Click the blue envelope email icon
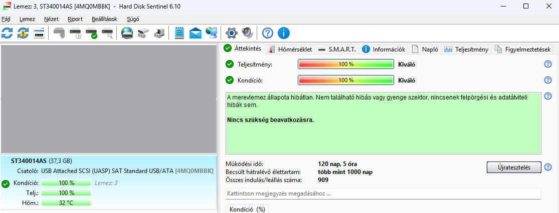This screenshot has width=559, height=213. coord(196,33)
